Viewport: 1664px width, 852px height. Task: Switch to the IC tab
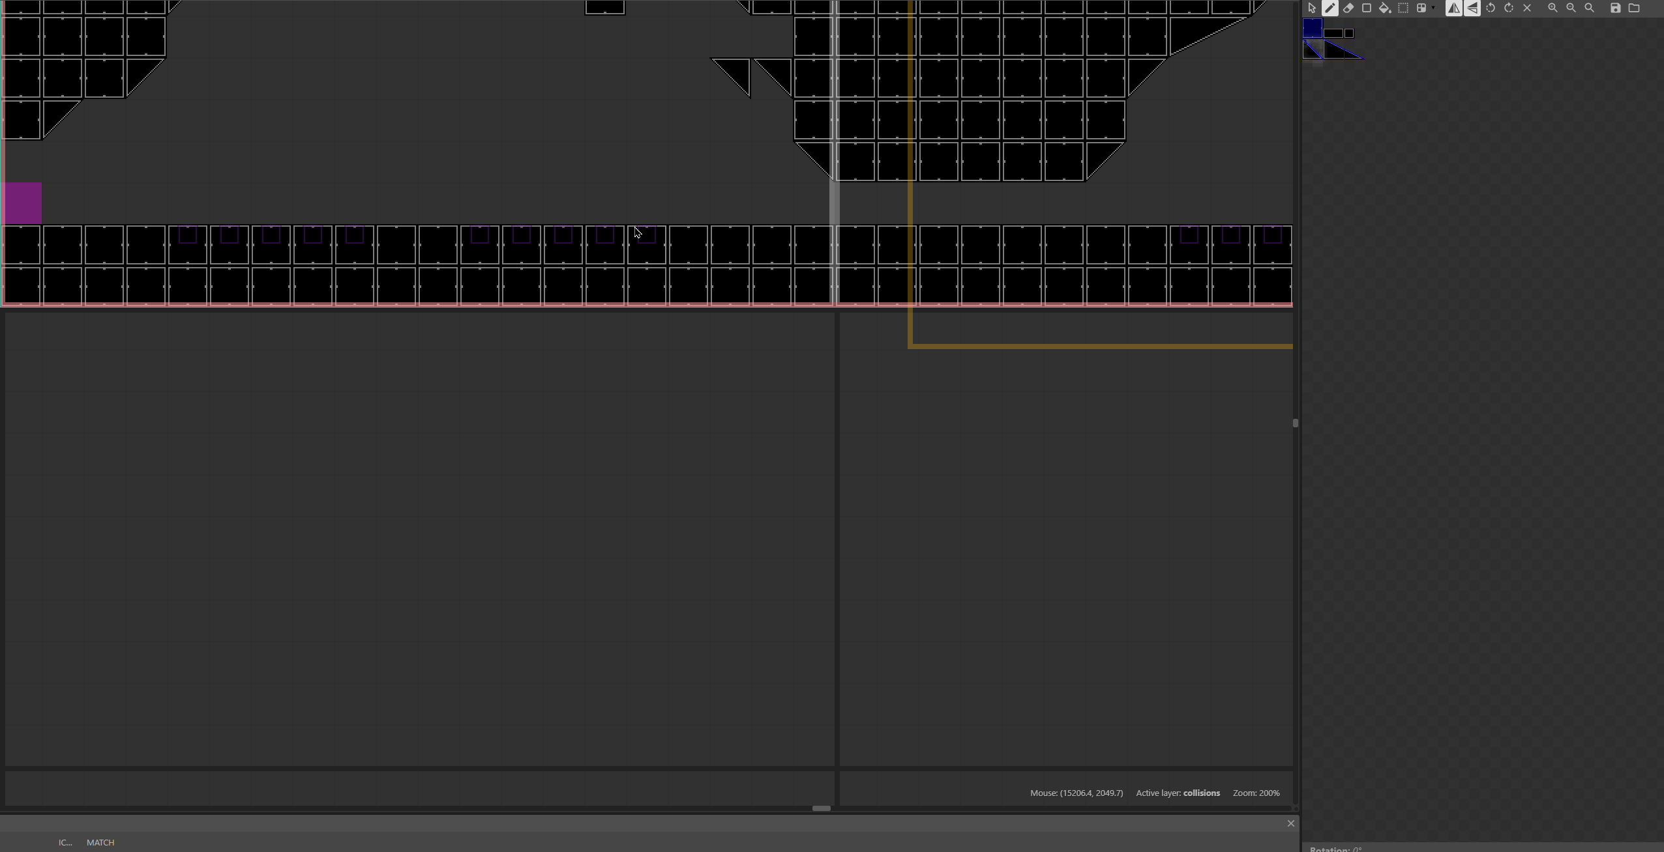point(65,842)
